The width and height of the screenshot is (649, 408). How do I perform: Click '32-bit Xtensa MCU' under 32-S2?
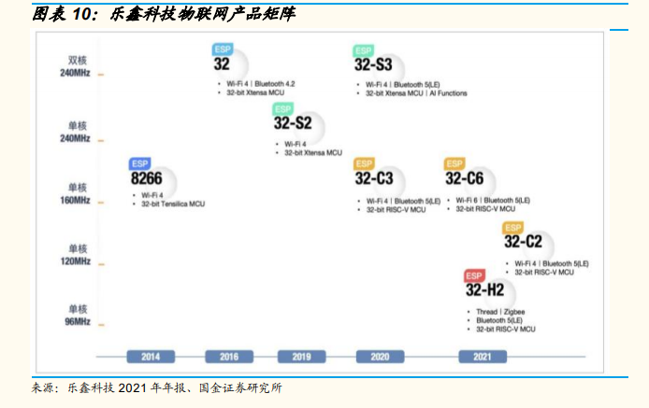click(313, 153)
